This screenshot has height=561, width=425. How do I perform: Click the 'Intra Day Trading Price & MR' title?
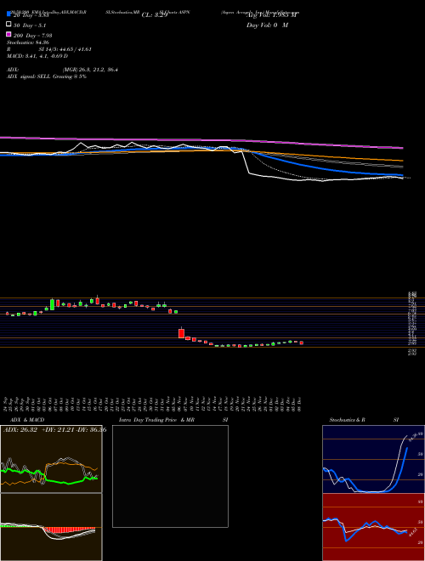(x=156, y=420)
